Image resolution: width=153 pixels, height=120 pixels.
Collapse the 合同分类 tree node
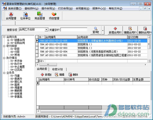(x=4, y=37)
